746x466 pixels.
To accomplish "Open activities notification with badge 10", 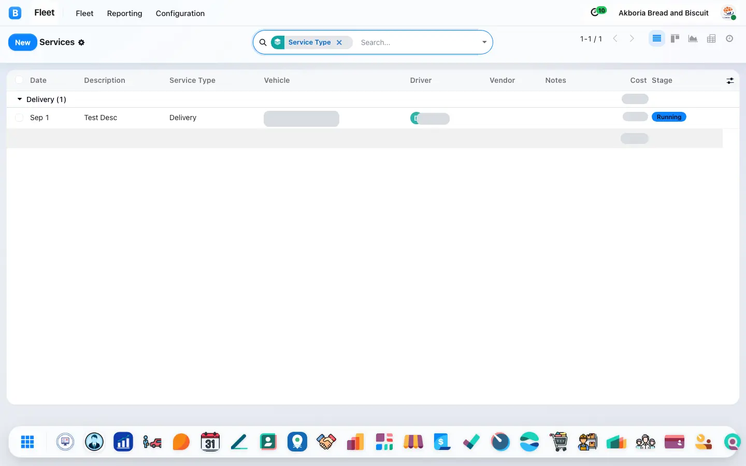I will click(598, 12).
